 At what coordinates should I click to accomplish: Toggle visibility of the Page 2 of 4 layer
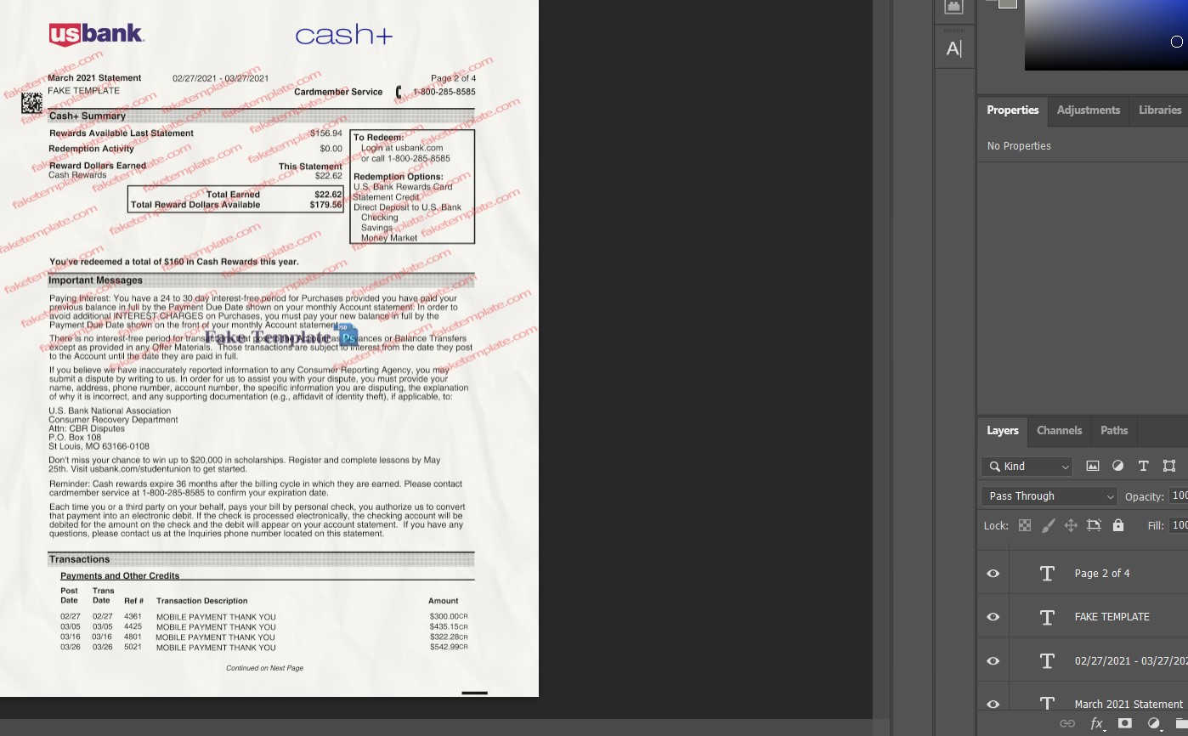pyautogui.click(x=992, y=573)
